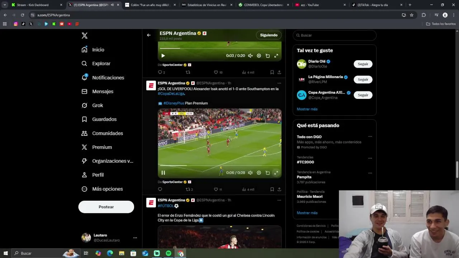The width and height of the screenshot is (459, 258).
Task: Bookmark the Liverpool goal post
Action: [272, 189]
